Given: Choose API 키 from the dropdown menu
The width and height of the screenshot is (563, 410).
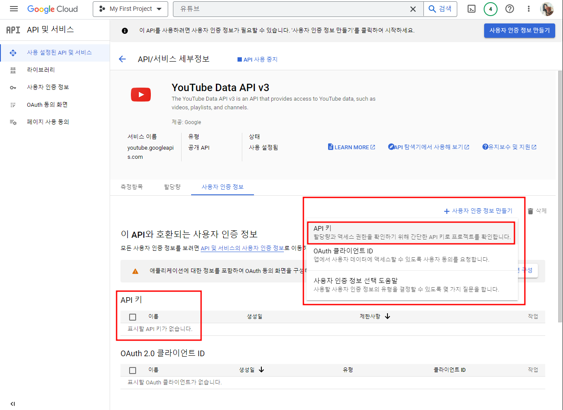Looking at the screenshot, I should 412,233.
